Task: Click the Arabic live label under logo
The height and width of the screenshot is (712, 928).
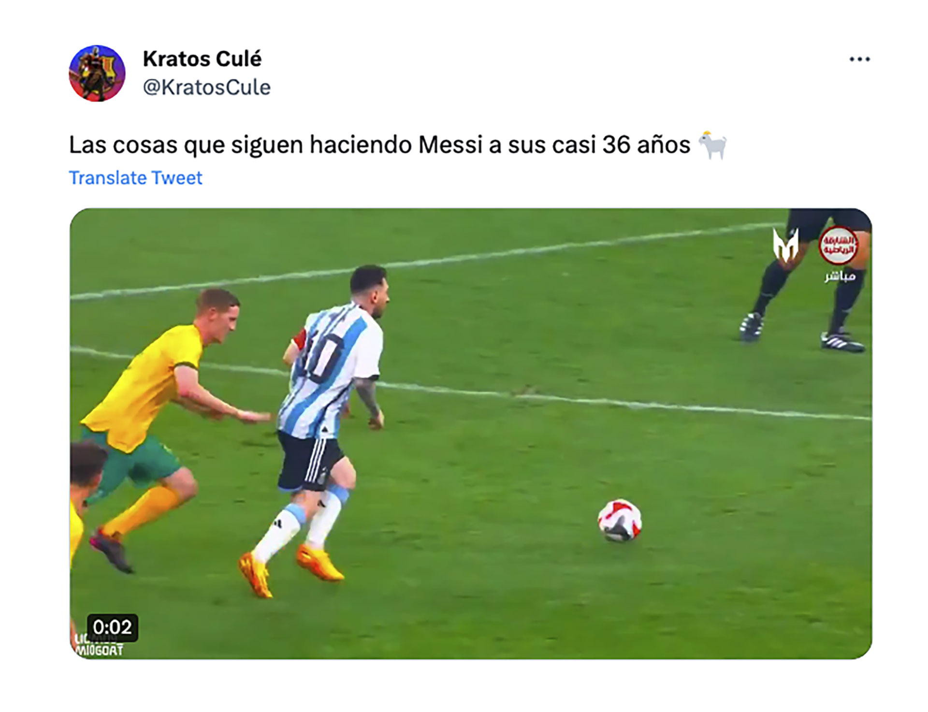Action: pyautogui.click(x=840, y=276)
